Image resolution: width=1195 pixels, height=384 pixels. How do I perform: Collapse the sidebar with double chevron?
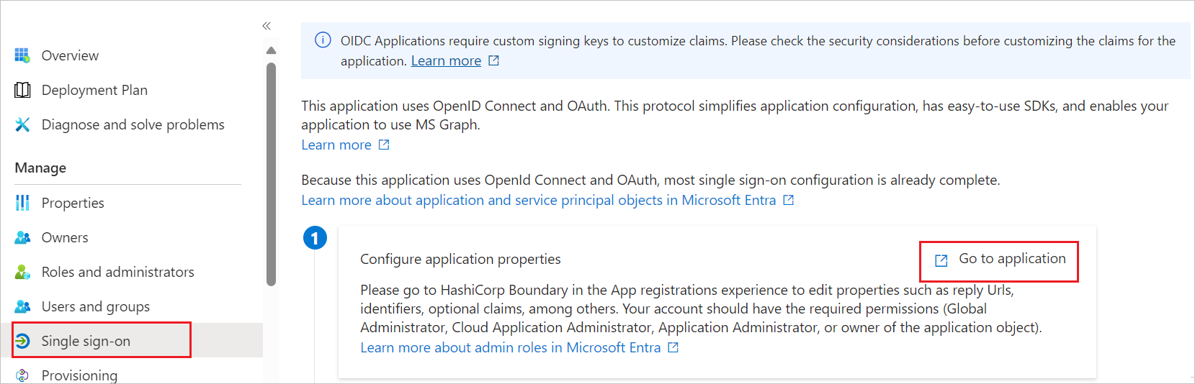pyautogui.click(x=267, y=26)
